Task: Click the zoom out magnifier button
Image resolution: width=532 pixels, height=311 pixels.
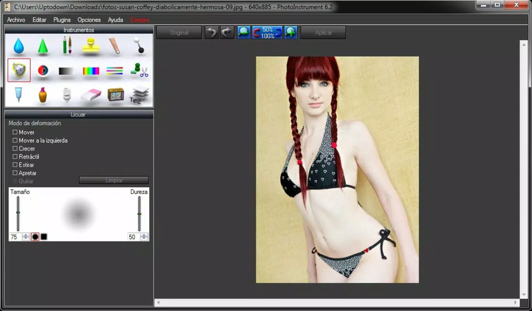Action: (x=244, y=33)
